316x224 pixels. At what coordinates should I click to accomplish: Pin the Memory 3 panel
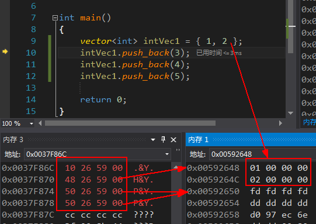[163, 139]
